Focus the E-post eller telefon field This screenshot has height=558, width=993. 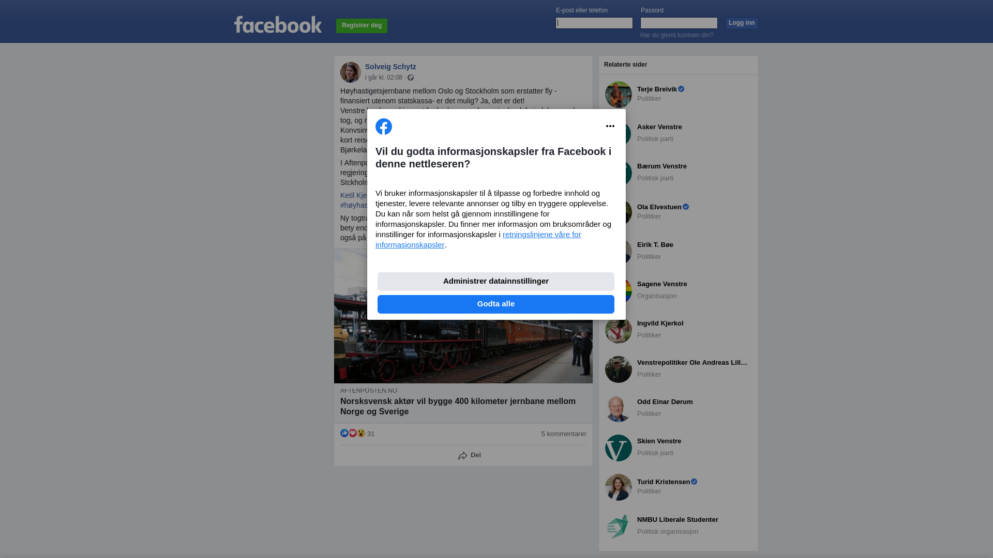click(594, 23)
